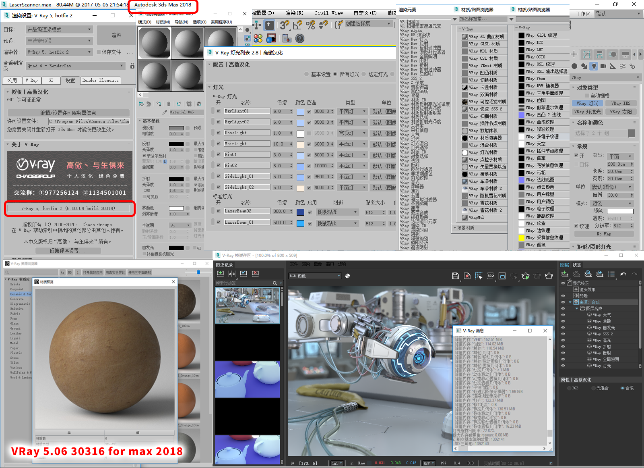Collapse 图层合成 folder in layers
Image resolution: width=644 pixels, height=468 pixels.
click(577, 308)
